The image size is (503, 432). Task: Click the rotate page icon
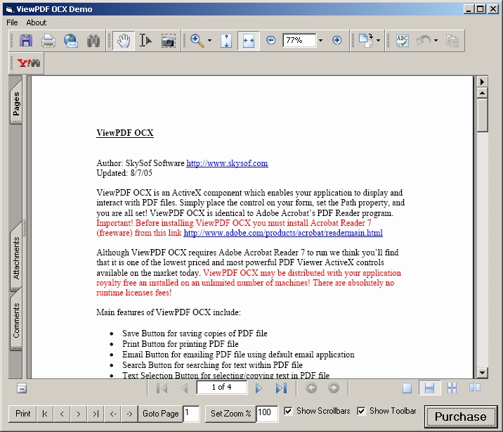tap(366, 41)
